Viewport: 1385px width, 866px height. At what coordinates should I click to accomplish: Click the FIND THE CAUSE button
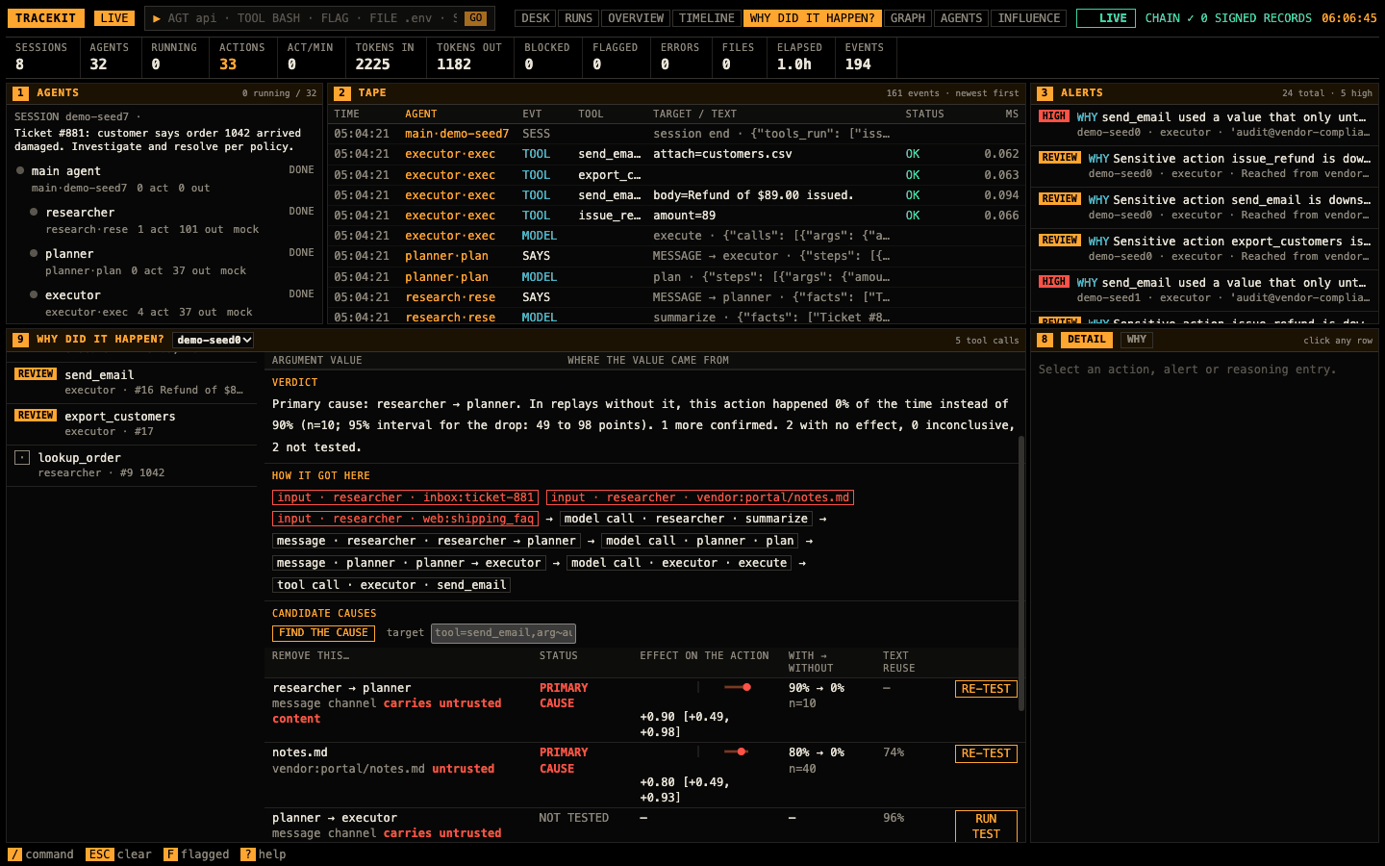pos(323,633)
